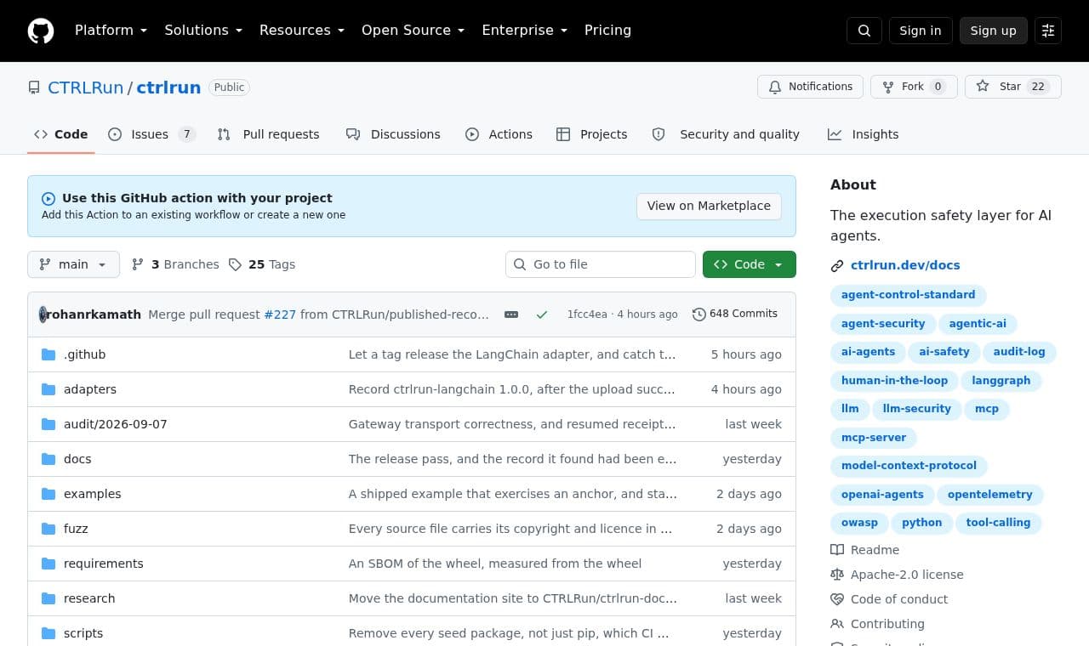Click the green checkmark commit status

click(542, 314)
